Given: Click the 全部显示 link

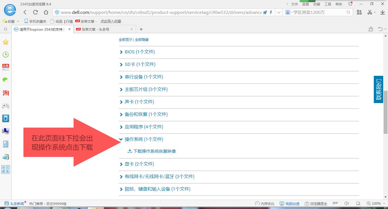Looking at the screenshot, I should pos(126,40).
